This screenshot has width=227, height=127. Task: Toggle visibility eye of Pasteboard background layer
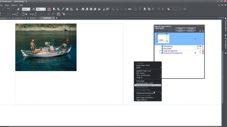200,53
